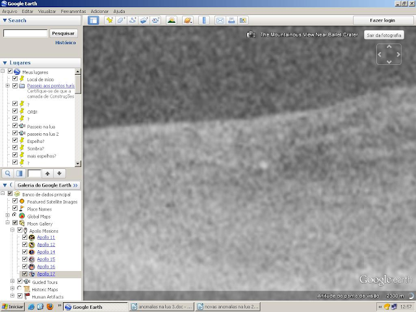The width and height of the screenshot is (416, 312).
Task: View in Google Maps icon
Action: [x=242, y=20]
